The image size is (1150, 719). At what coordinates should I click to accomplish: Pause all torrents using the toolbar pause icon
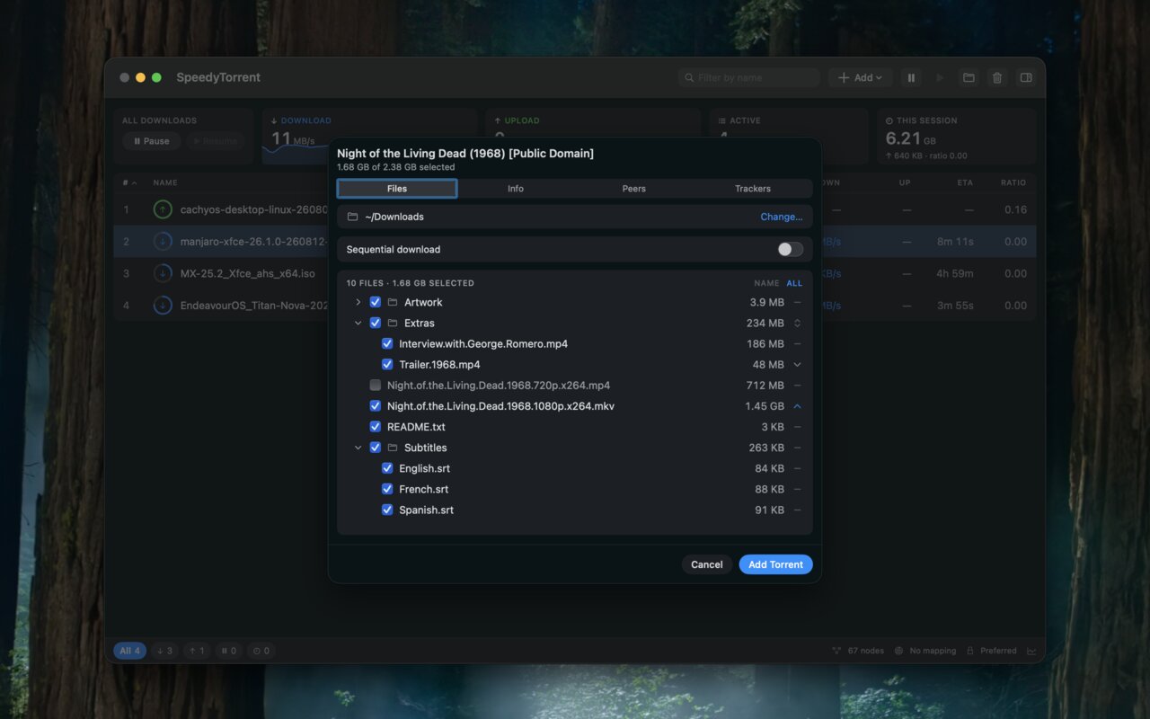[x=911, y=78]
